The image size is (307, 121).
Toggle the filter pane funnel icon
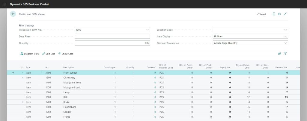(285, 54)
